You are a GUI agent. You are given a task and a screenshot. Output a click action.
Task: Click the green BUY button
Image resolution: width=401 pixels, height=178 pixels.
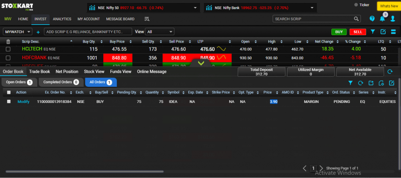(339, 32)
